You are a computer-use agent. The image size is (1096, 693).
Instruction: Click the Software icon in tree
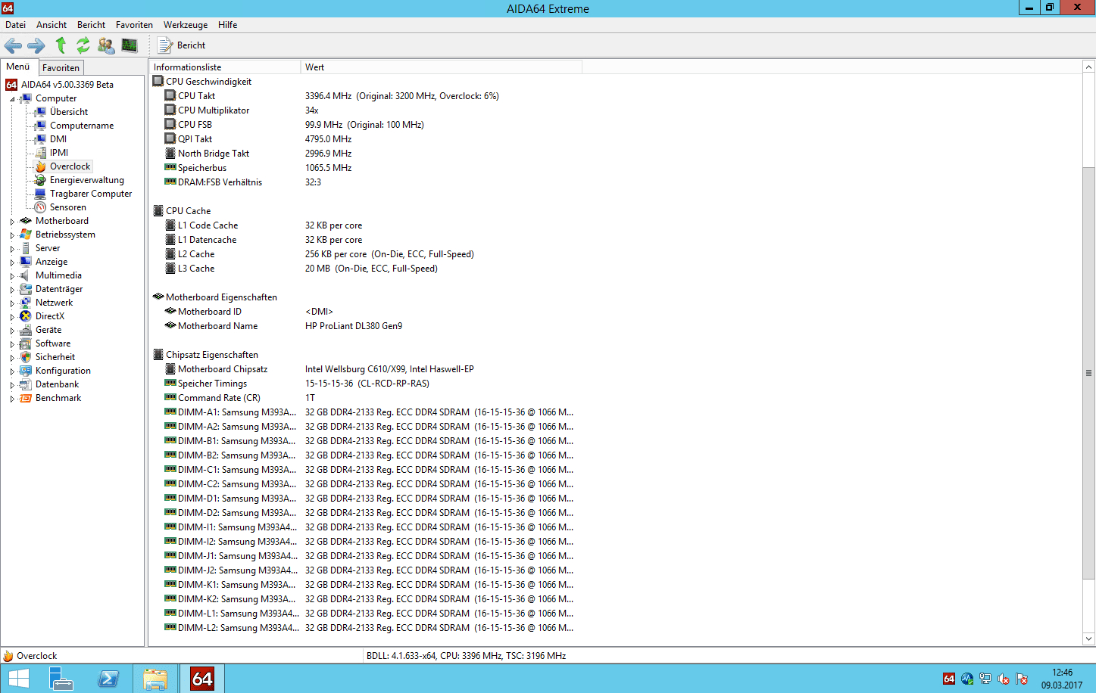tap(26, 343)
